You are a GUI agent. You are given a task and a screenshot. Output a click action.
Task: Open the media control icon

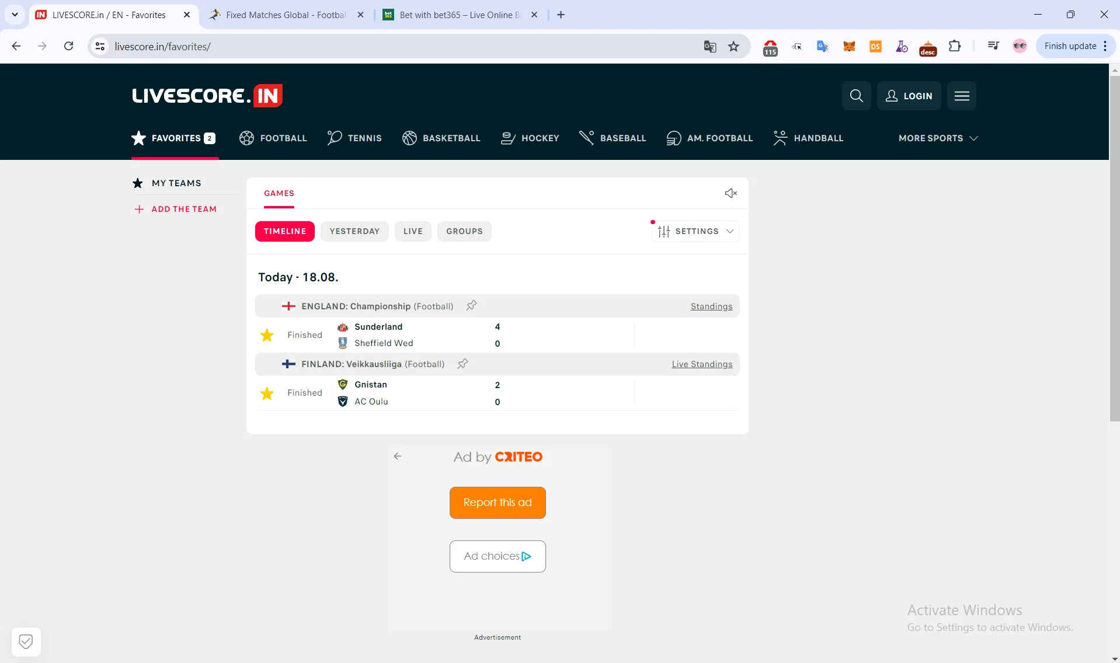pyautogui.click(x=993, y=46)
